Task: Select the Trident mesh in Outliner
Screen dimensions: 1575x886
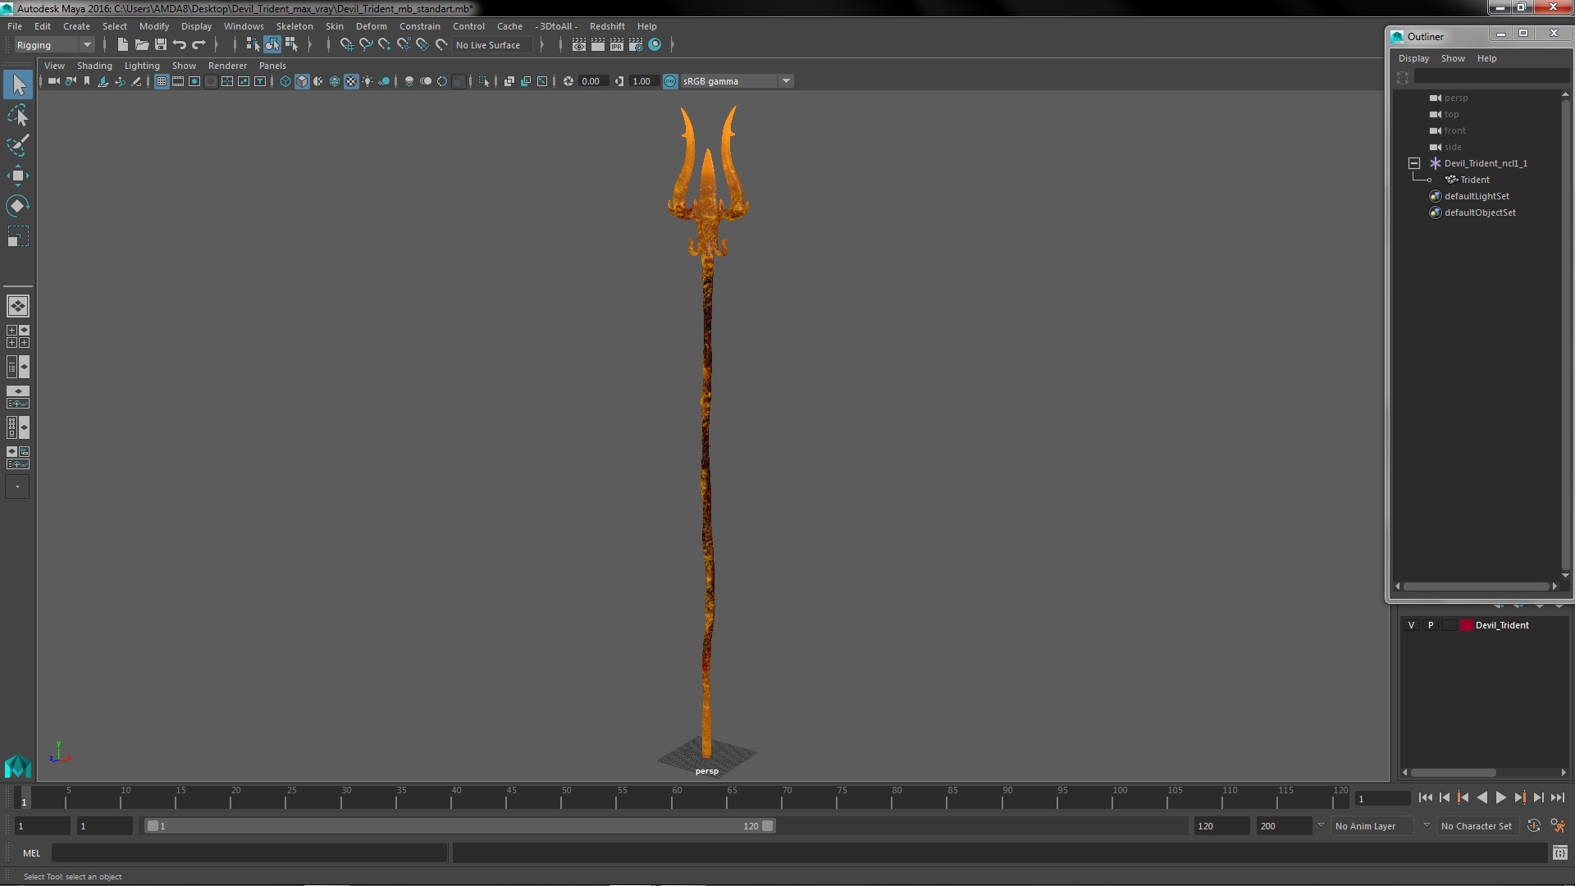Action: tap(1474, 180)
